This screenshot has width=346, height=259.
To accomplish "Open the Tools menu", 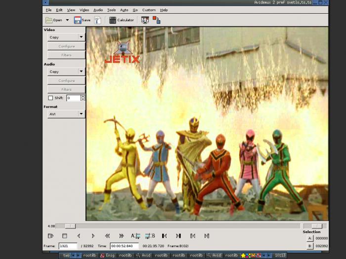I will click(x=111, y=10).
